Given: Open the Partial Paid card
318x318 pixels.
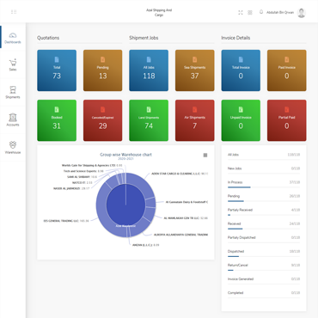Looking at the screenshot, I should (x=287, y=120).
